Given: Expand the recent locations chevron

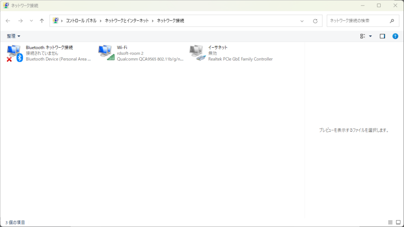Looking at the screenshot, I should (x=31, y=21).
